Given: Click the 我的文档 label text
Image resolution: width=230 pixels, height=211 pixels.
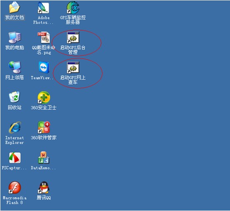Looking at the screenshot, I should [x=15, y=17].
